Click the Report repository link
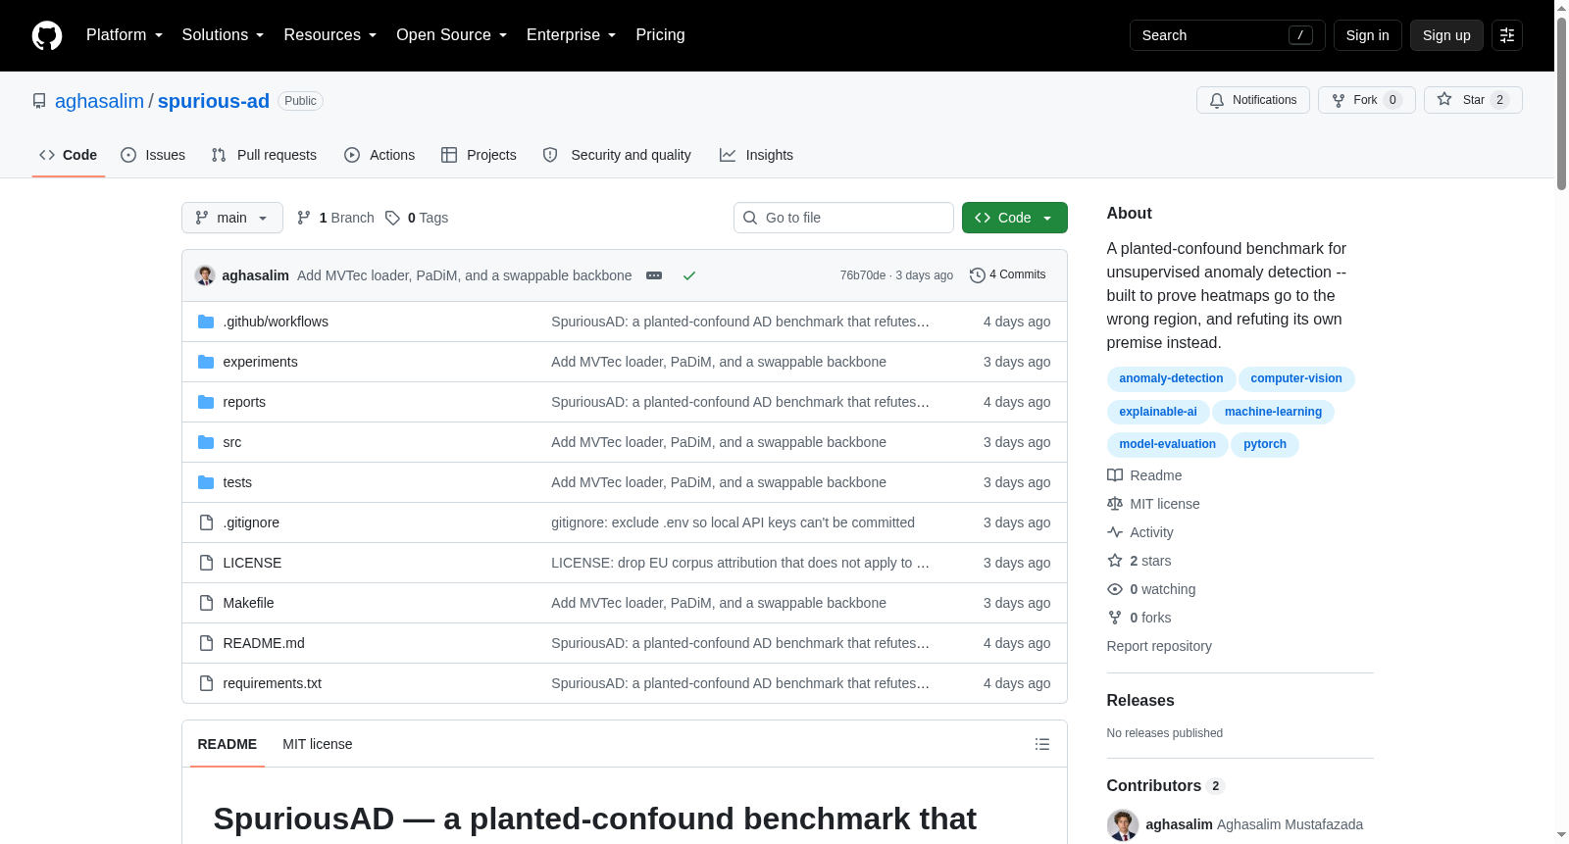 [1159, 646]
